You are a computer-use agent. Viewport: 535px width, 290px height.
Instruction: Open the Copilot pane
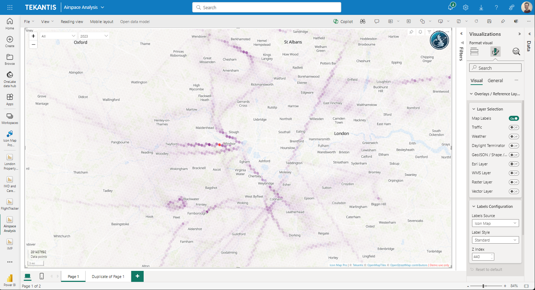(x=343, y=22)
